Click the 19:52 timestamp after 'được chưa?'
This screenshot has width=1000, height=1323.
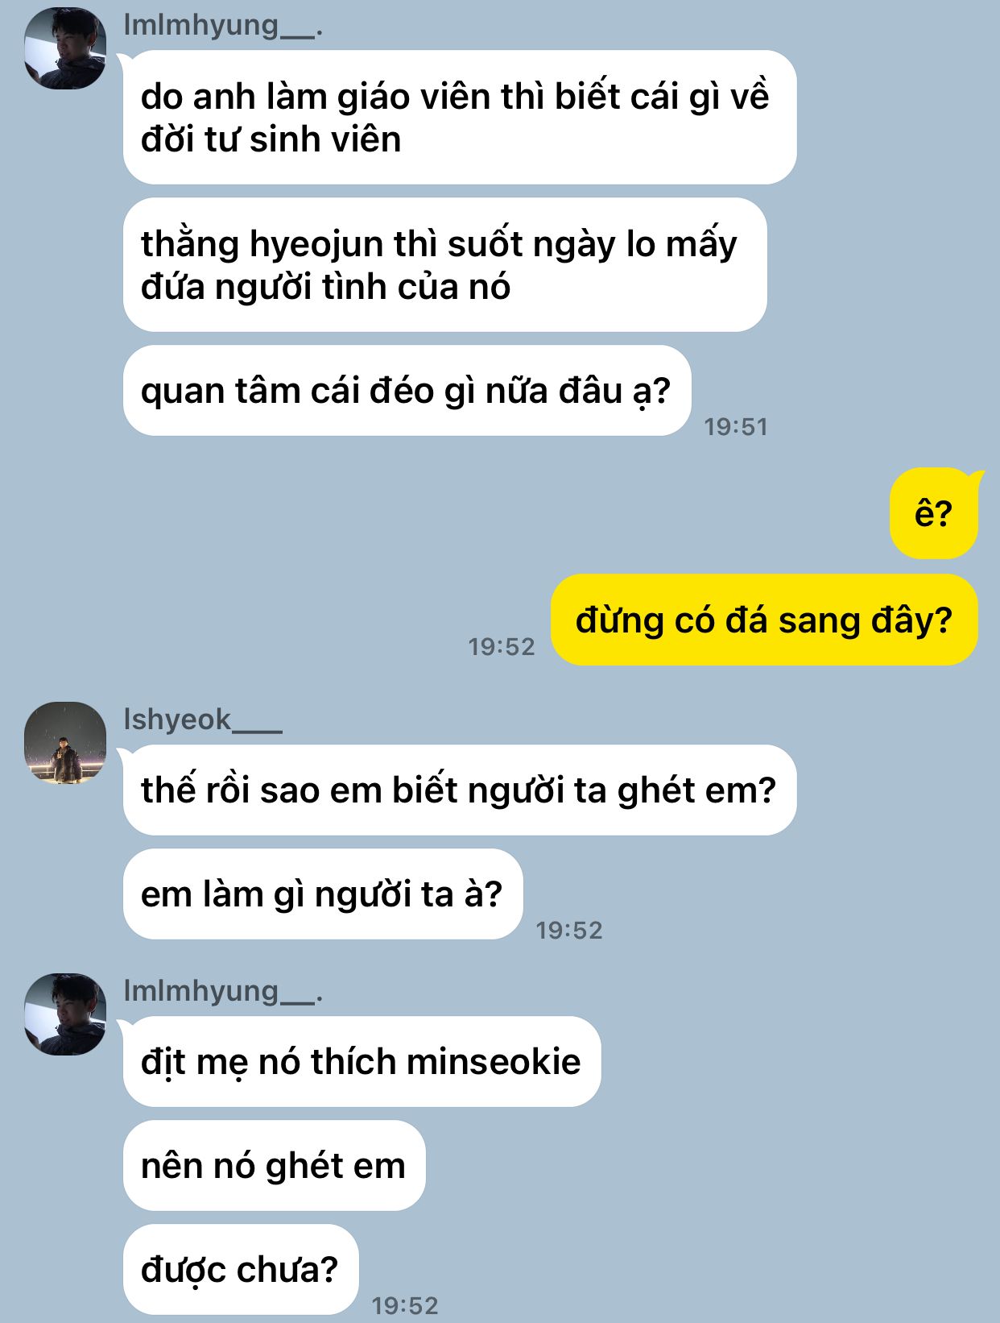tap(405, 1305)
